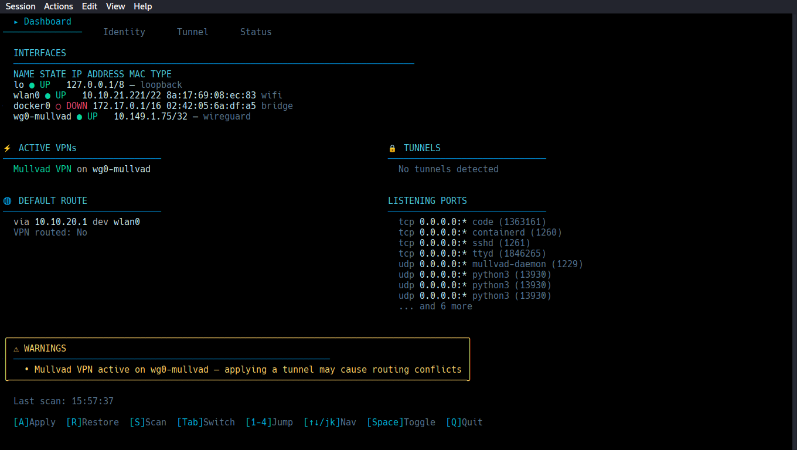Click the bridge interface type
The width and height of the screenshot is (797, 450).
coord(277,106)
